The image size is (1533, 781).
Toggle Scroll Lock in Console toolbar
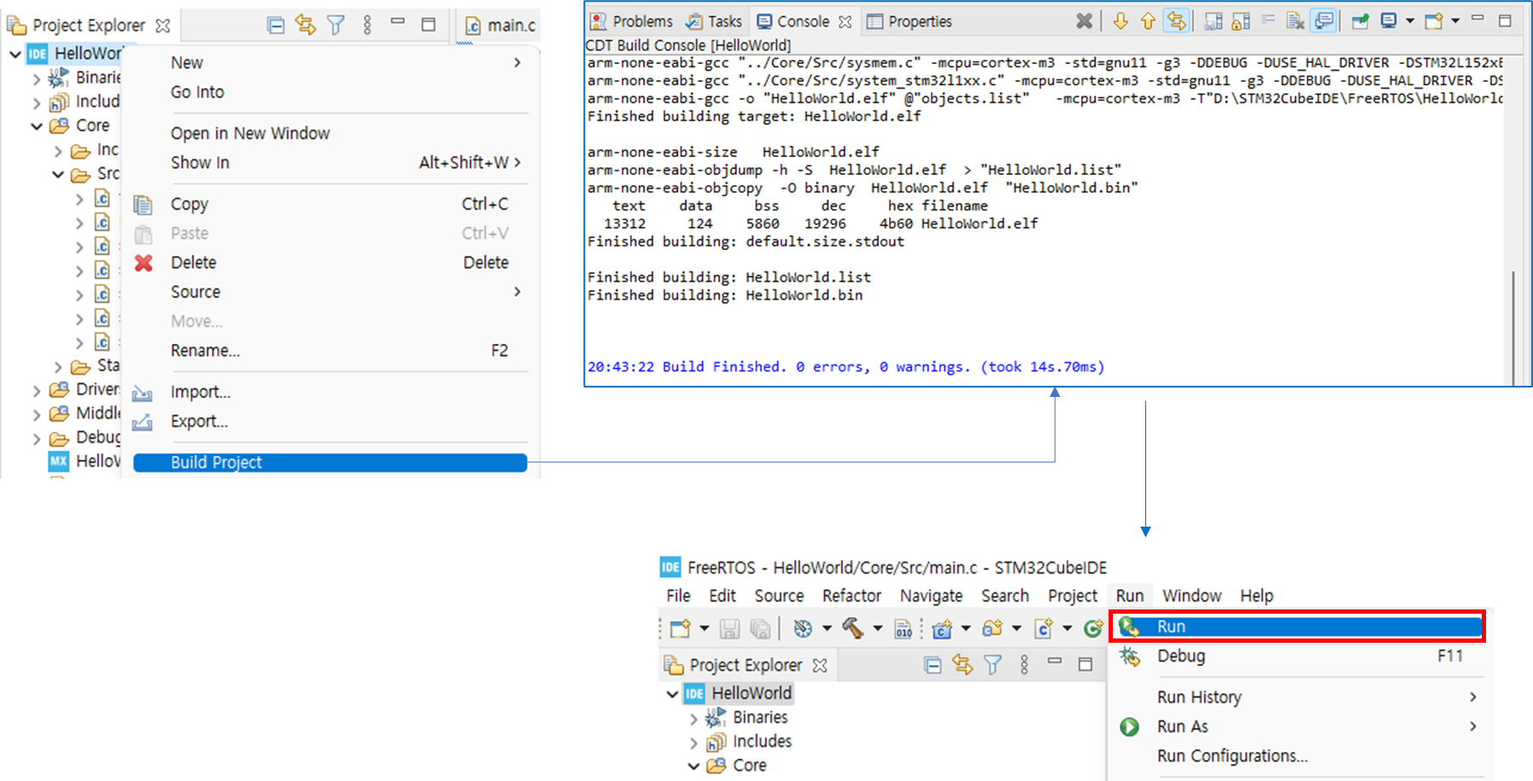(1241, 21)
